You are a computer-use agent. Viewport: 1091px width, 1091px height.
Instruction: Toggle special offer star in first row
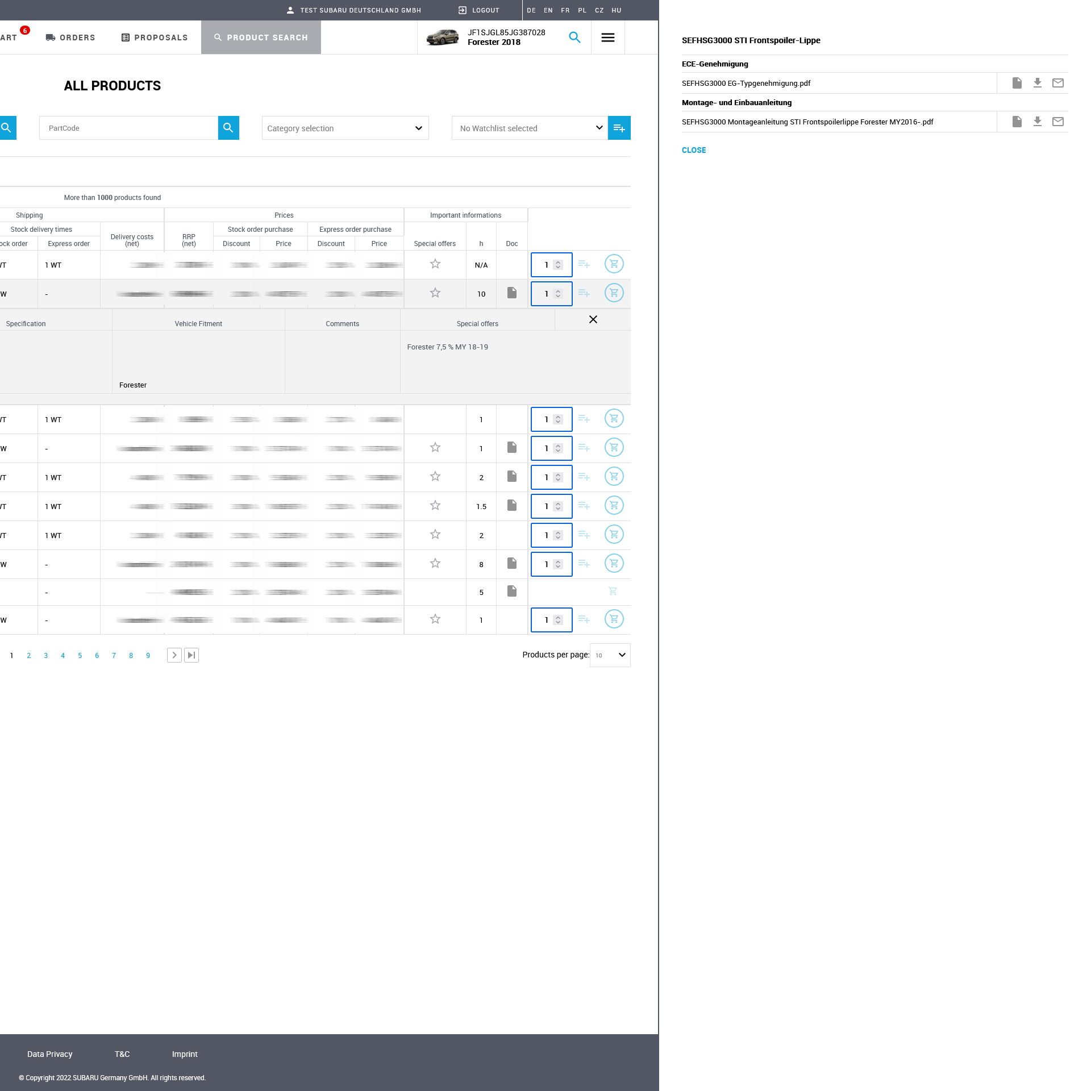coord(435,264)
